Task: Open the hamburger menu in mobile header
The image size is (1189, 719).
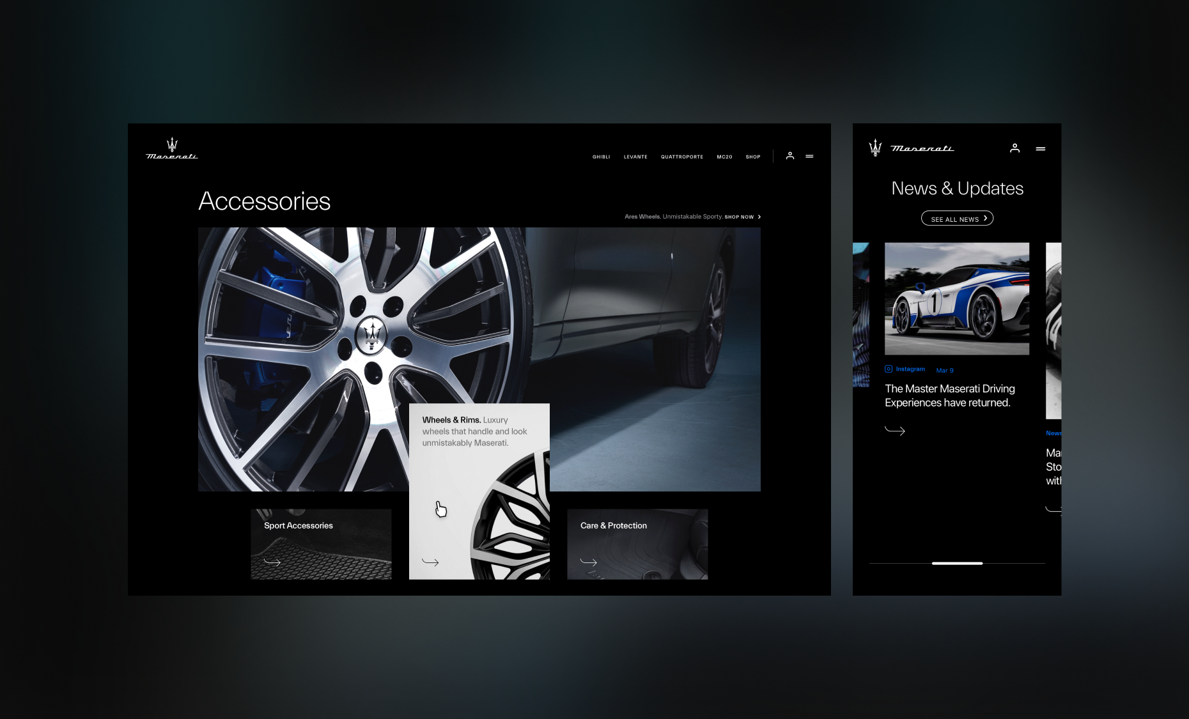Action: coord(1041,148)
